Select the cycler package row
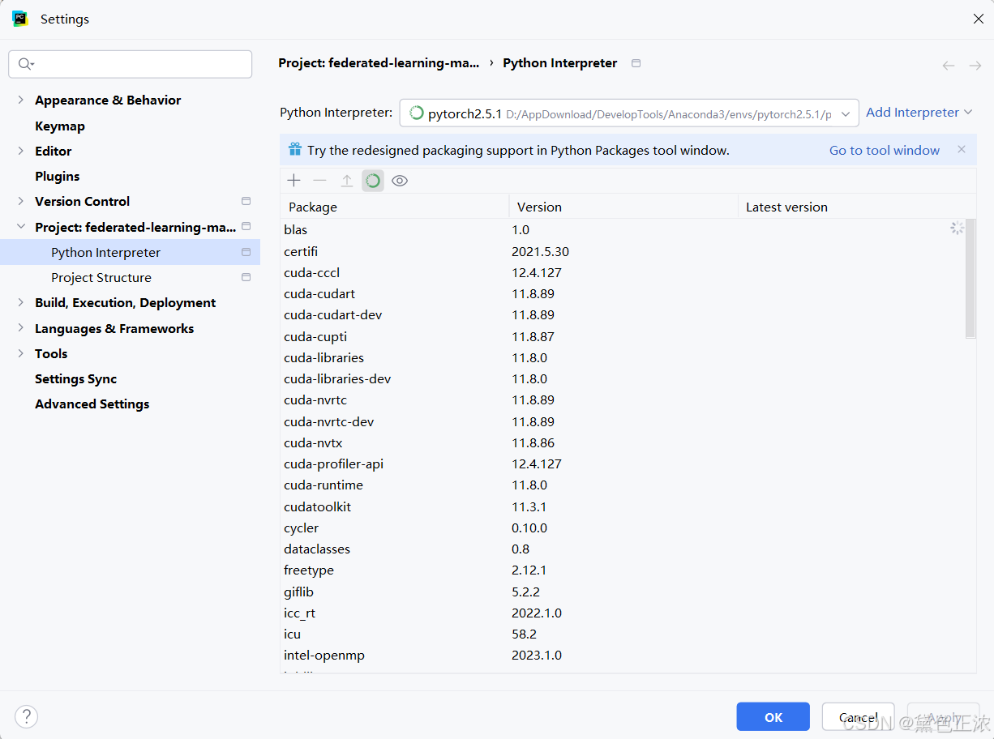The image size is (994, 739). pyautogui.click(x=623, y=528)
